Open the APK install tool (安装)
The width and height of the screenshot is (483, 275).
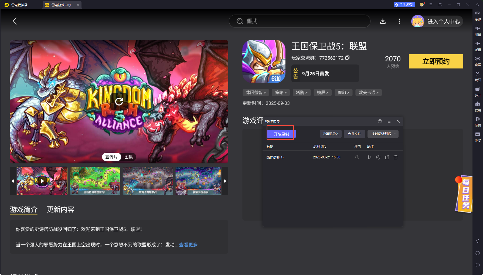(477, 106)
